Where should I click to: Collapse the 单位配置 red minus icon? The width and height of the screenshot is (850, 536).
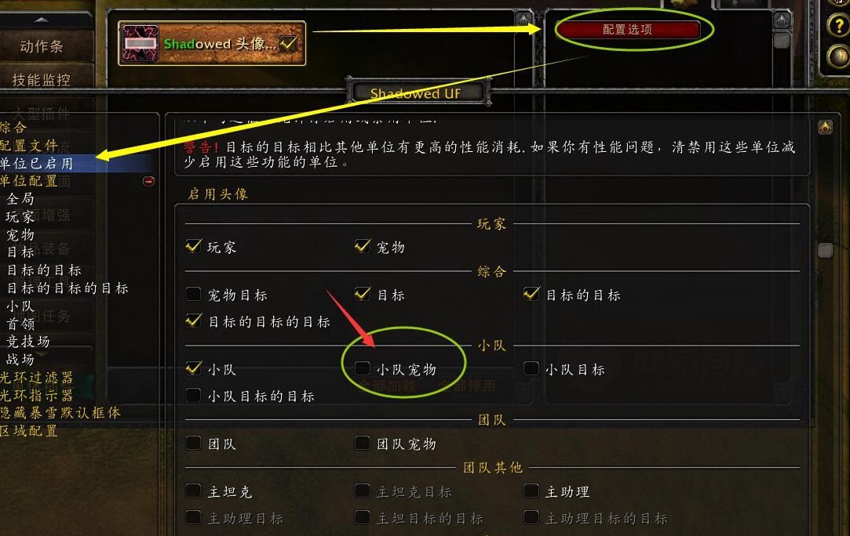pos(148,181)
